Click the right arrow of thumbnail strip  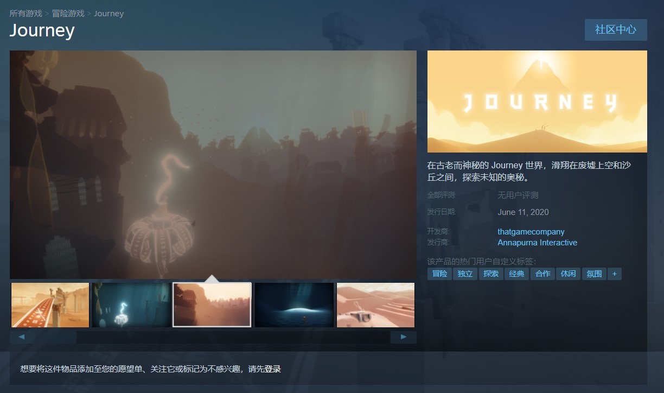click(x=404, y=337)
